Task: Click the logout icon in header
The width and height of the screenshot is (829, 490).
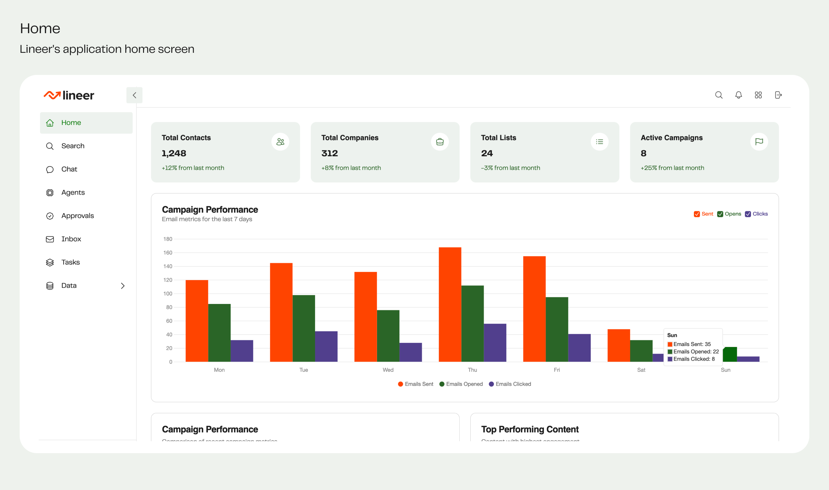Action: tap(778, 95)
